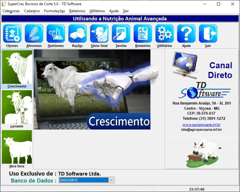Click the Utilizando a Nutrição Animal Avançada banner
Viewport: 240px width, 192px height.
pyautogui.click(x=120, y=19)
